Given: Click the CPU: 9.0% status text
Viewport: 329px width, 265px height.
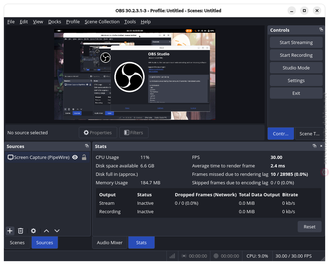Looking at the screenshot, I should (257, 256).
